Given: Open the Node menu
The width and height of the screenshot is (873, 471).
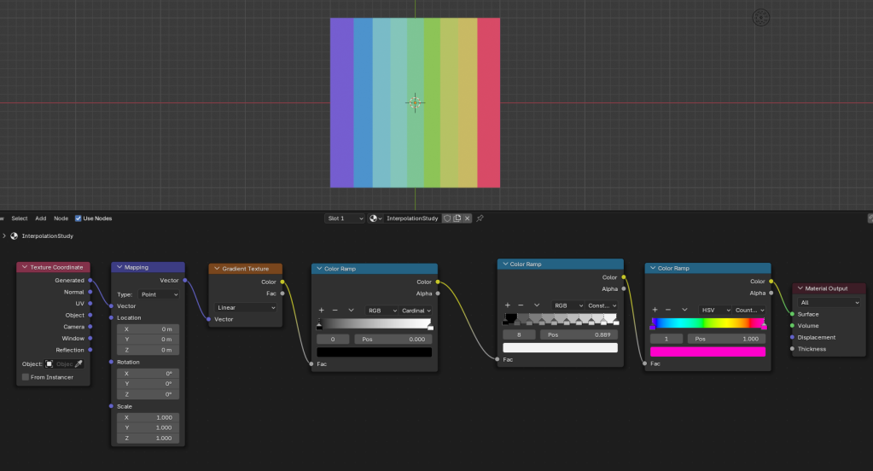Looking at the screenshot, I should tap(61, 218).
